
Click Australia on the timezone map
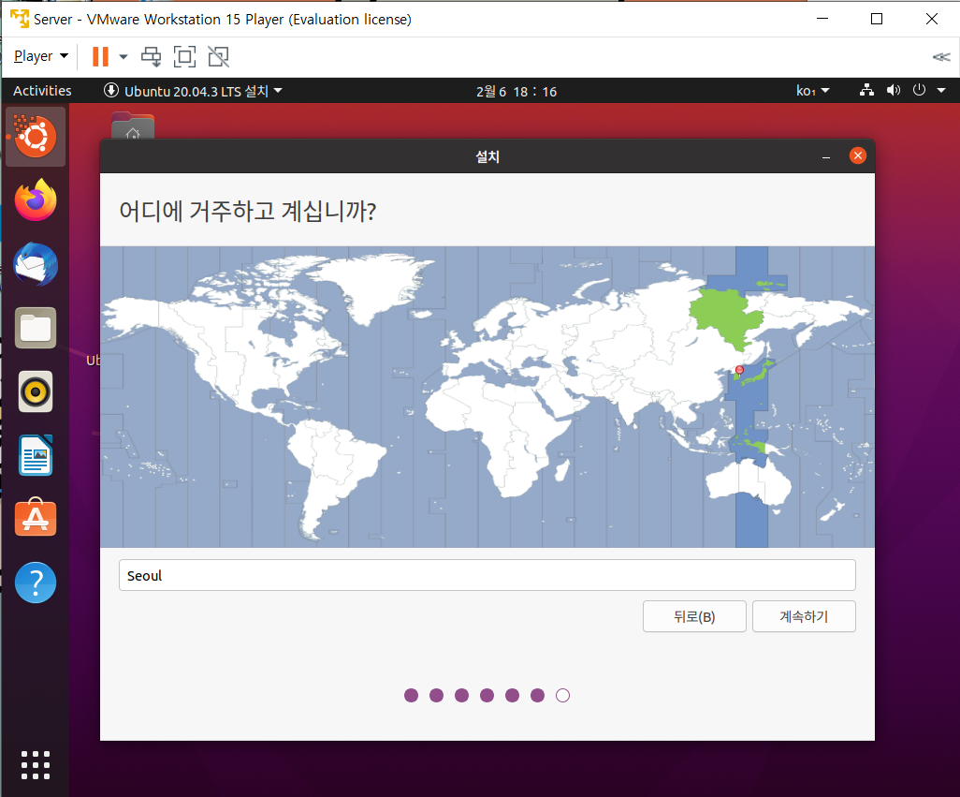747,480
